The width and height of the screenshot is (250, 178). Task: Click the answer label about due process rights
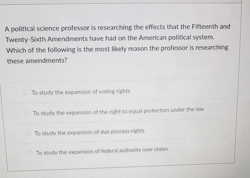tap(89, 132)
